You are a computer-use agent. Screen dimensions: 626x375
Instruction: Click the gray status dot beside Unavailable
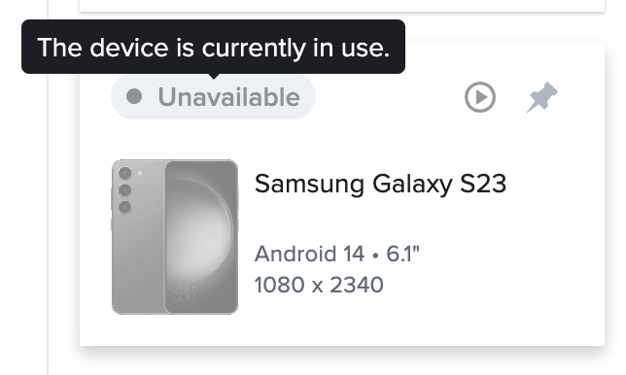point(134,96)
